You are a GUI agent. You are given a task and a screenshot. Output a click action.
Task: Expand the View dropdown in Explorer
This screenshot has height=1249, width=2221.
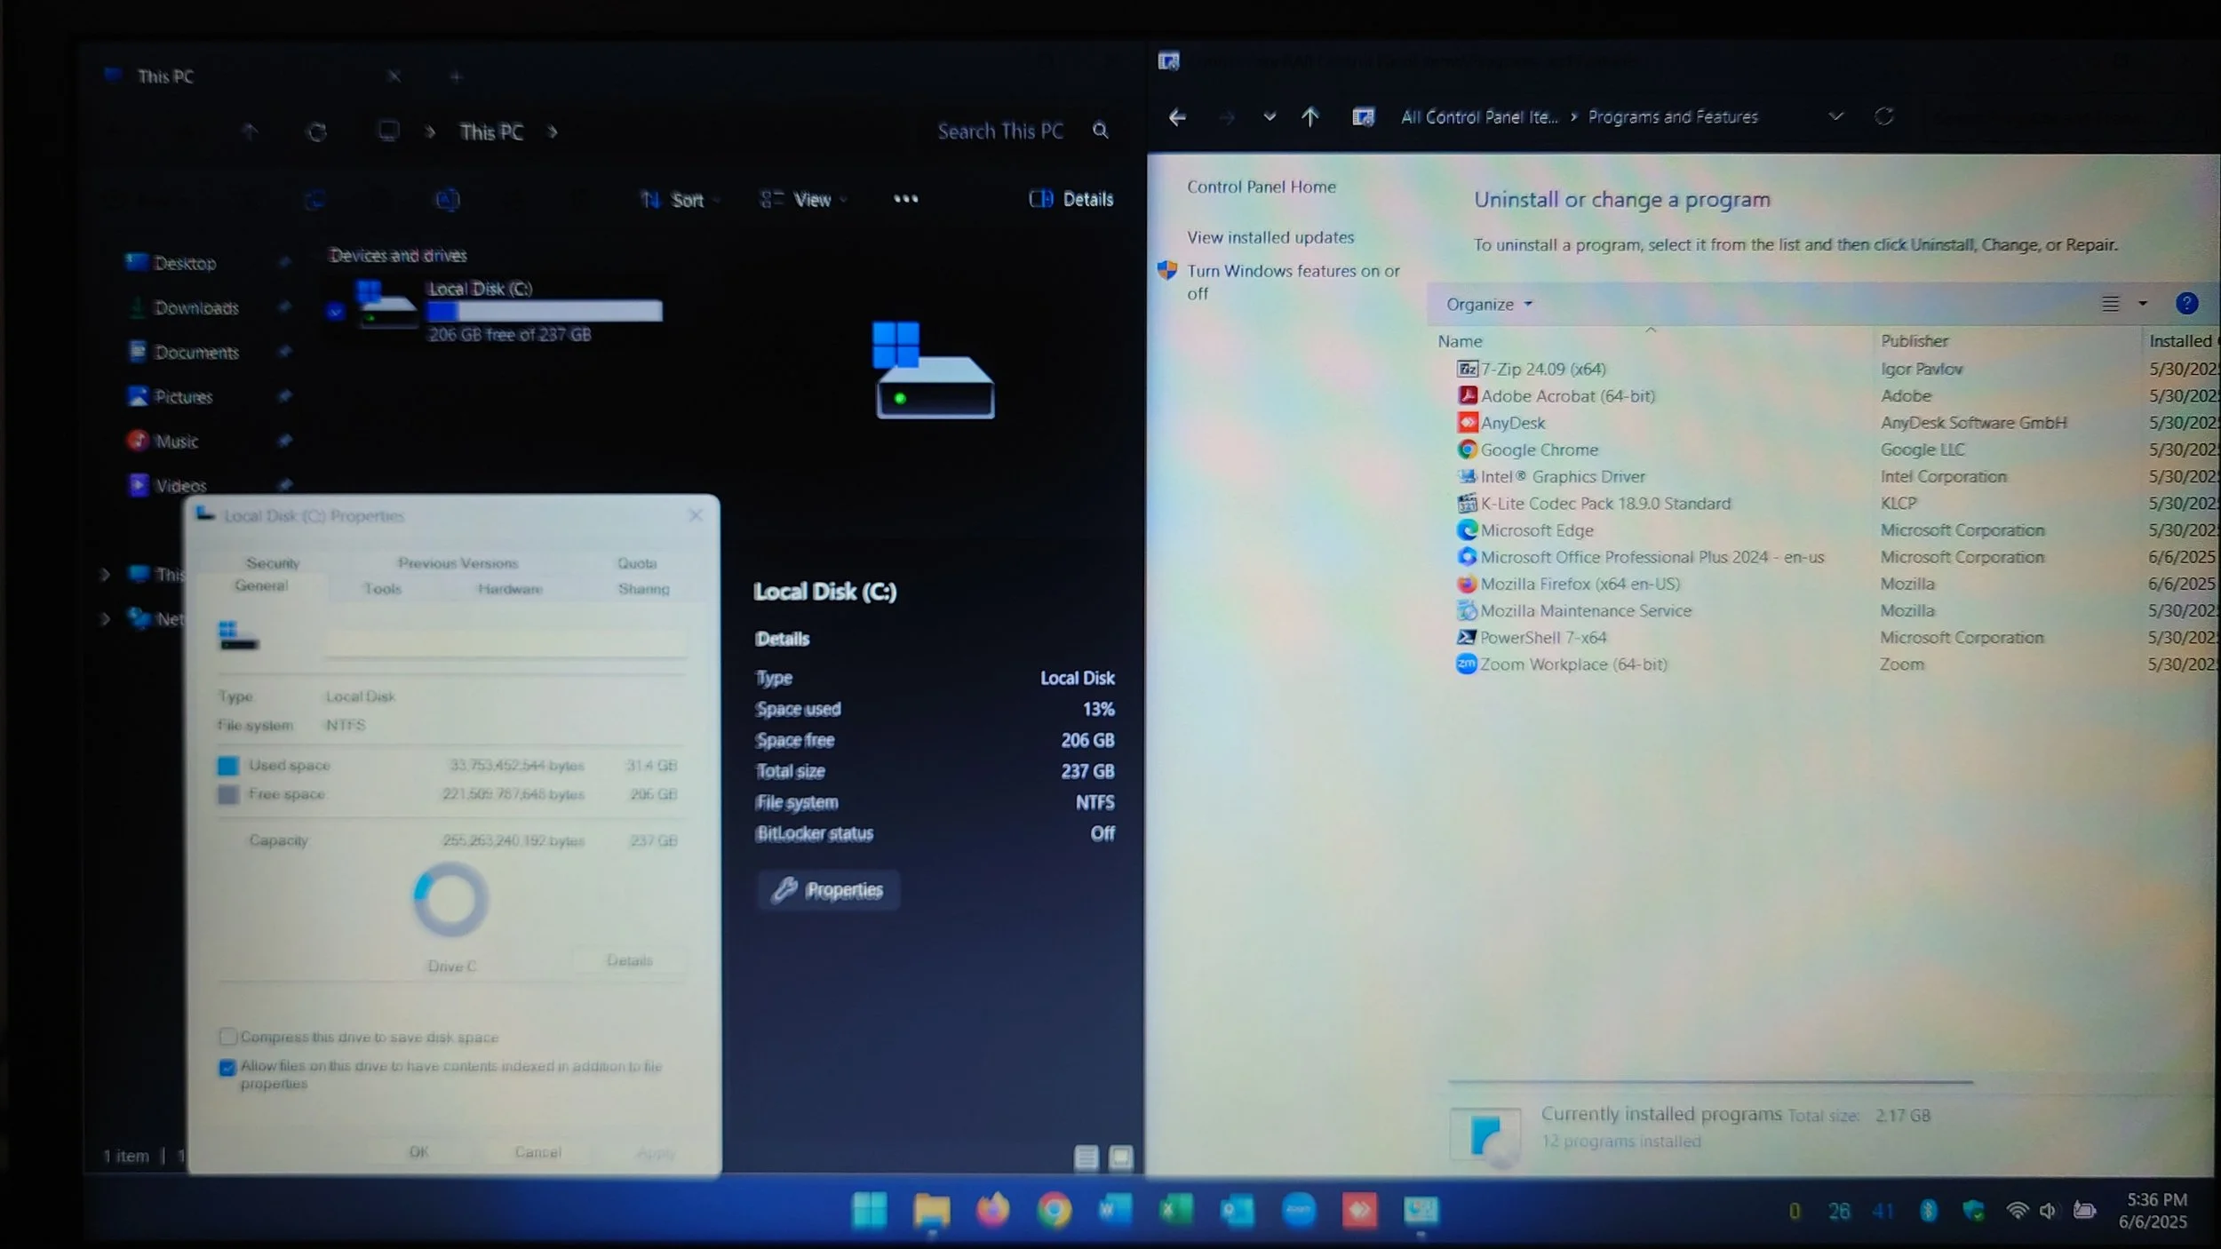[802, 200]
